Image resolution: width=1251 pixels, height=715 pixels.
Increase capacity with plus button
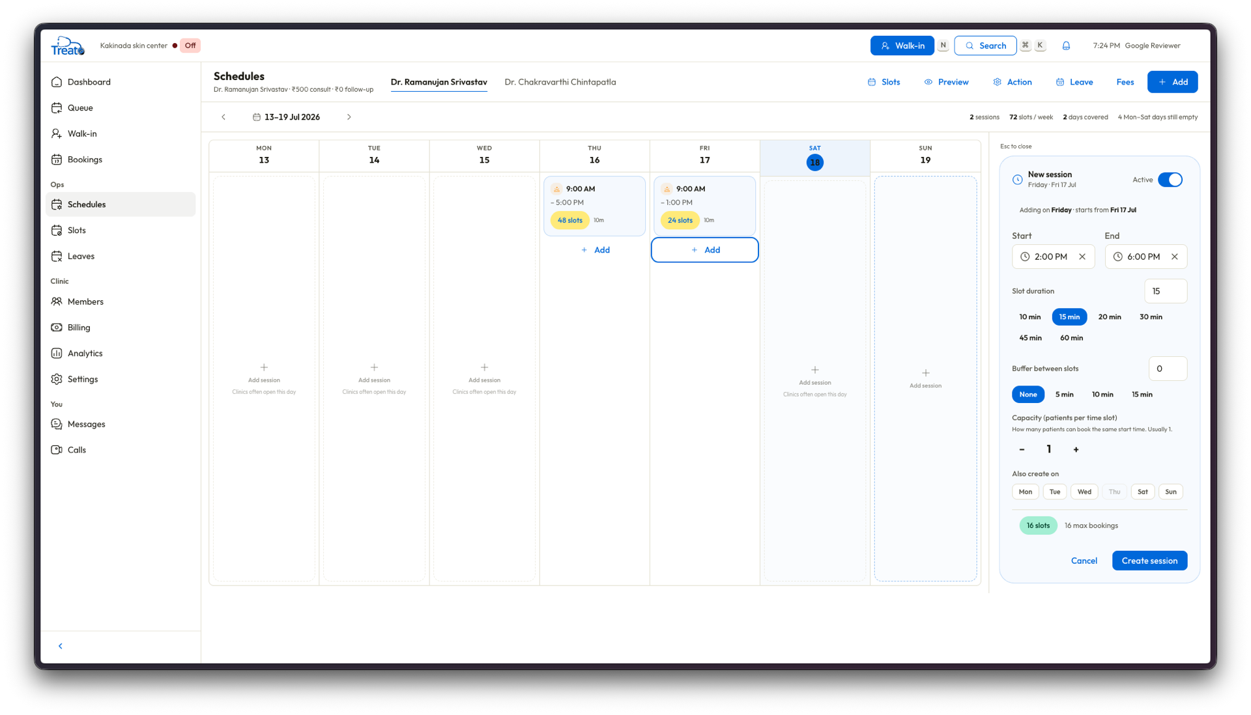[x=1076, y=449]
